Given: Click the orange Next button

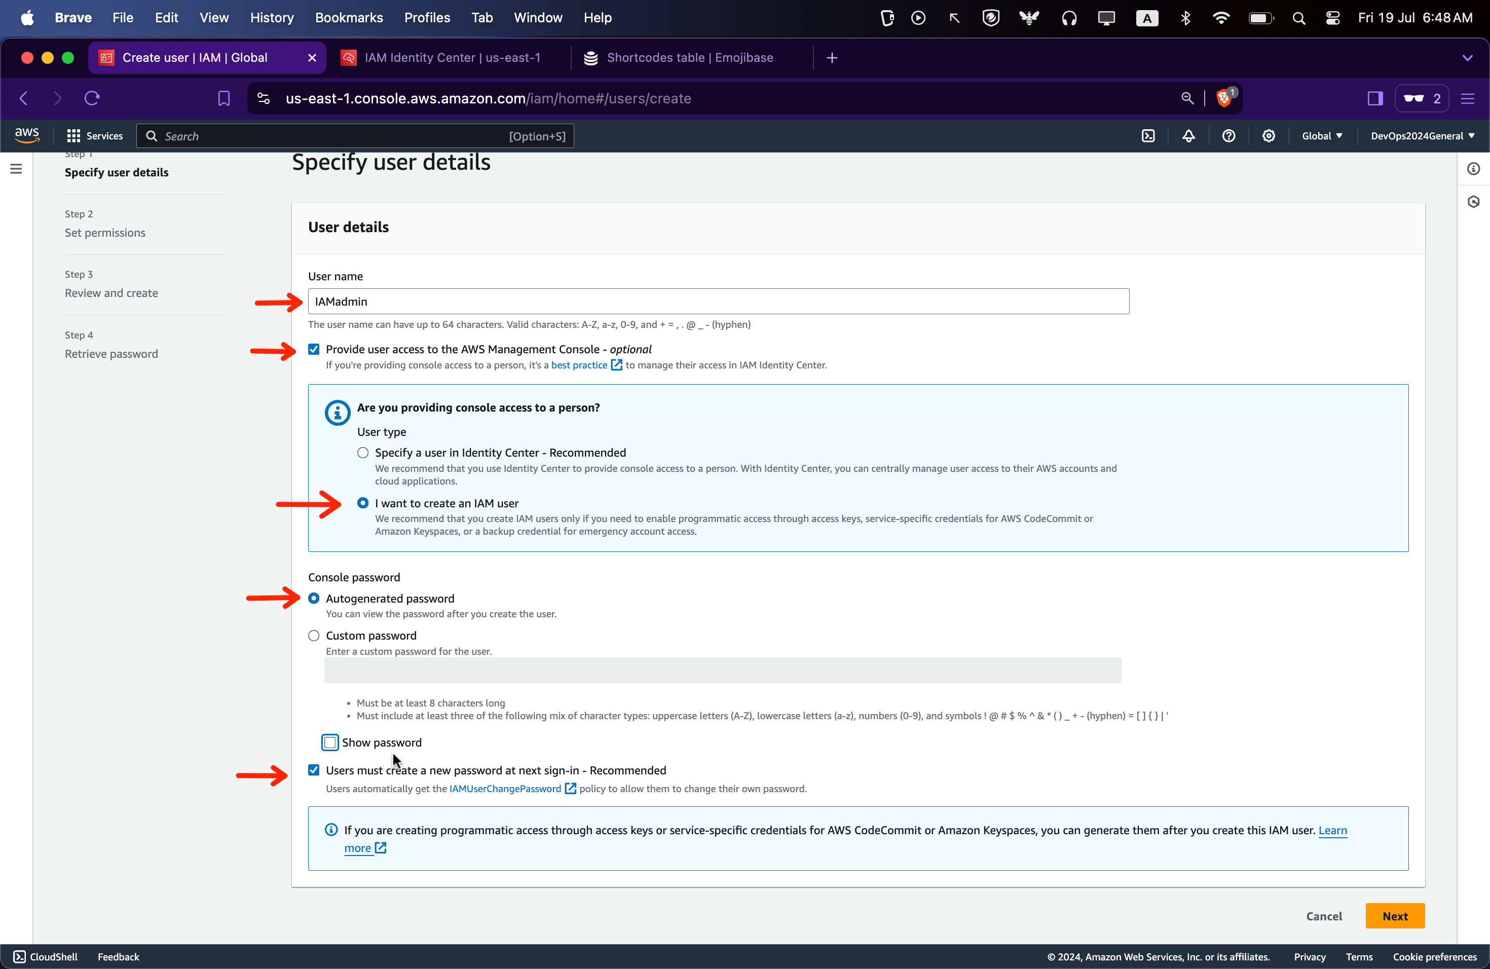Looking at the screenshot, I should (x=1394, y=916).
